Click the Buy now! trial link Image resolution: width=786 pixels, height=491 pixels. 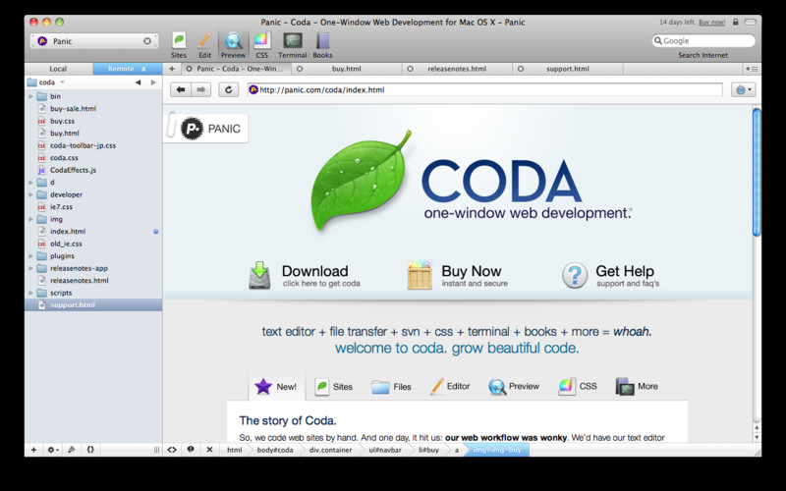[x=711, y=22]
